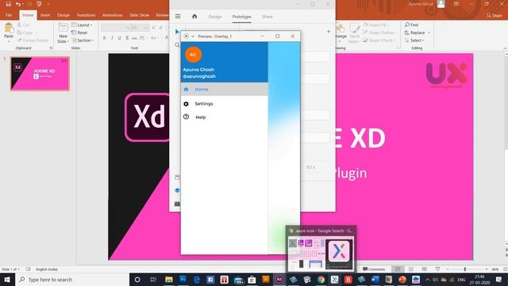
Task: Undo the last action in PowerPoint
Action: click(18, 4)
